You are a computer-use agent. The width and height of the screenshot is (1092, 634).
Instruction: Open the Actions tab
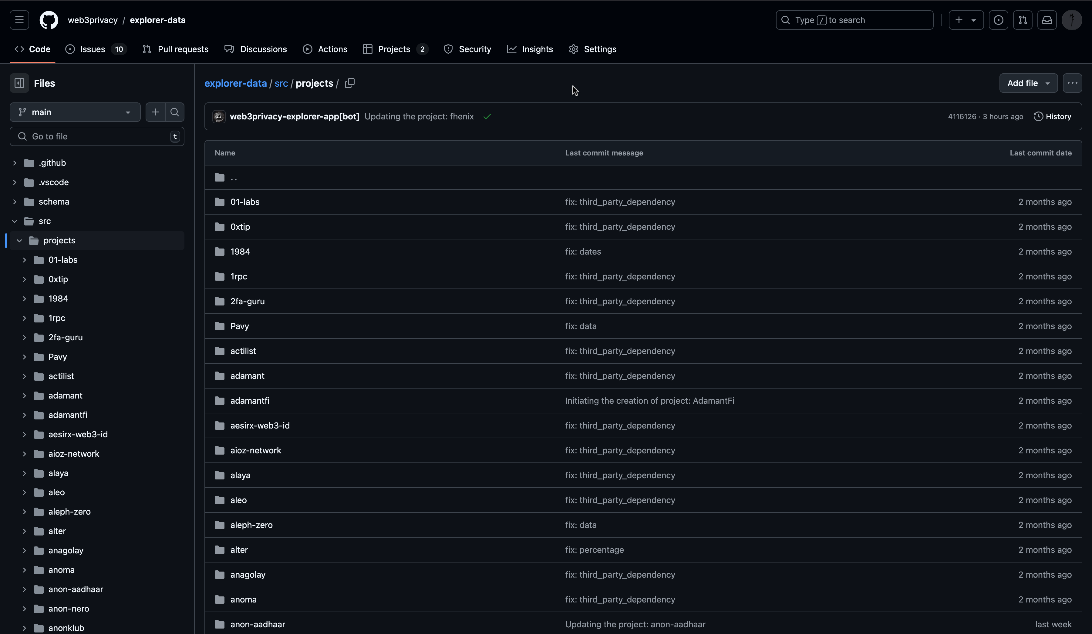pos(332,49)
